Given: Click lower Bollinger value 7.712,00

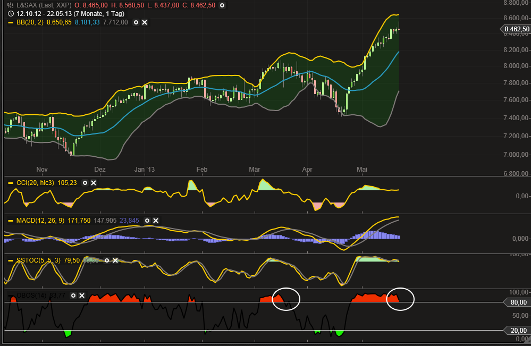Looking at the screenshot, I should (x=115, y=22).
